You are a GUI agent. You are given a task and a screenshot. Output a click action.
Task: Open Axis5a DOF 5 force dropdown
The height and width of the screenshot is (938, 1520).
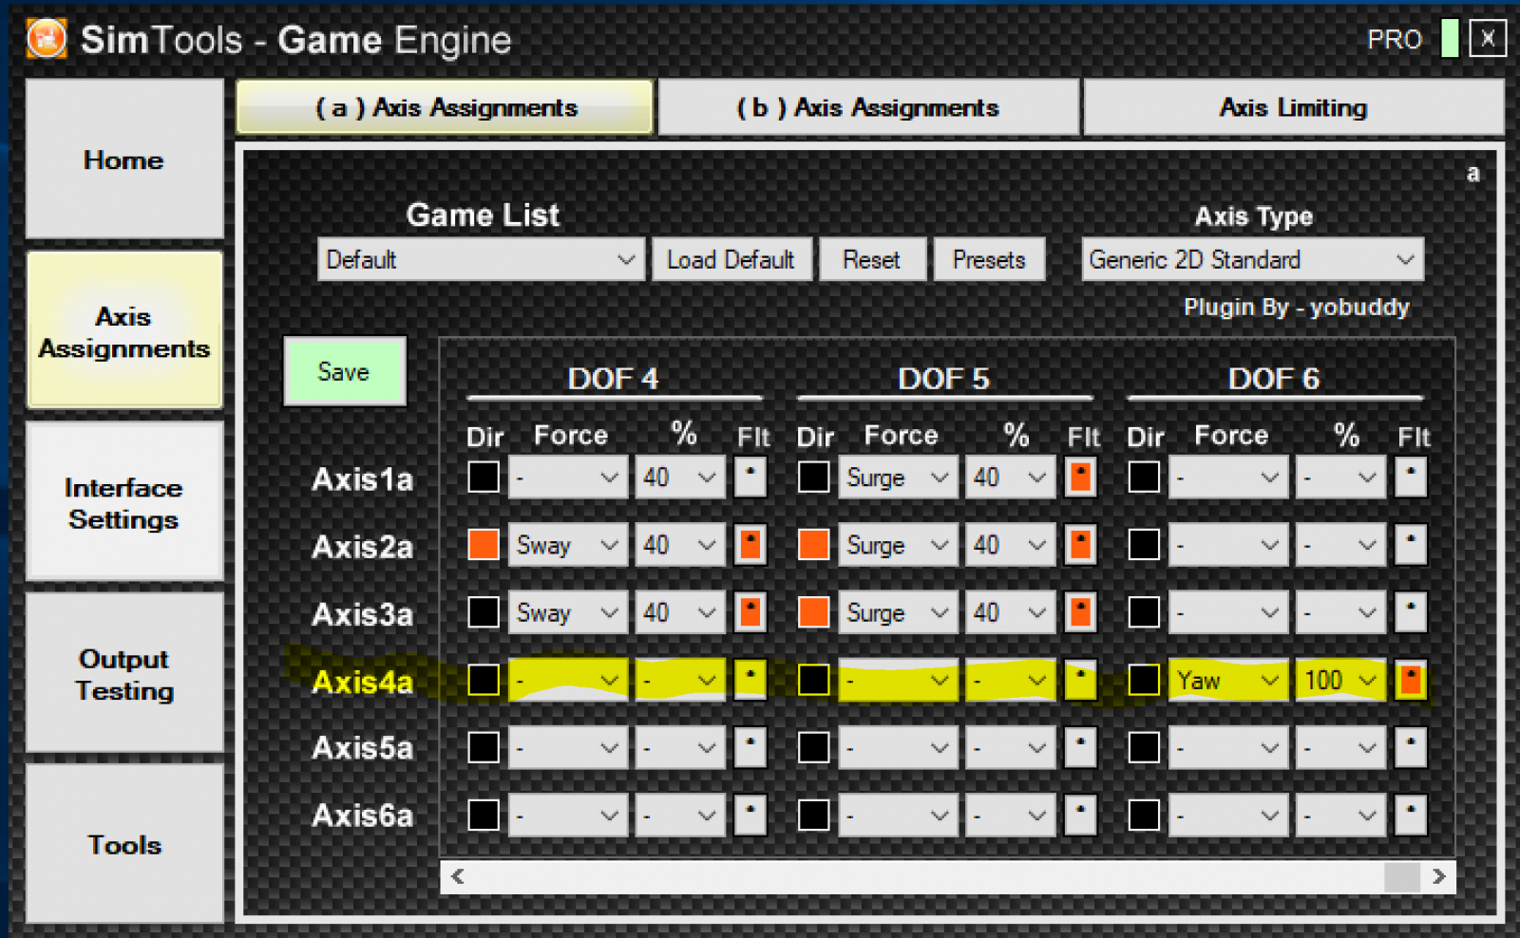tap(898, 747)
